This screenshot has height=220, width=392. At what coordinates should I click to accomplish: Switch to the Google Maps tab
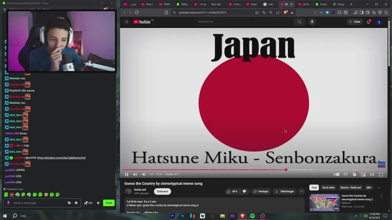coord(339,4)
